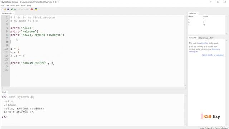Open the Tools menu
This screenshot has height=129, width=229.
click(x=23, y=6)
